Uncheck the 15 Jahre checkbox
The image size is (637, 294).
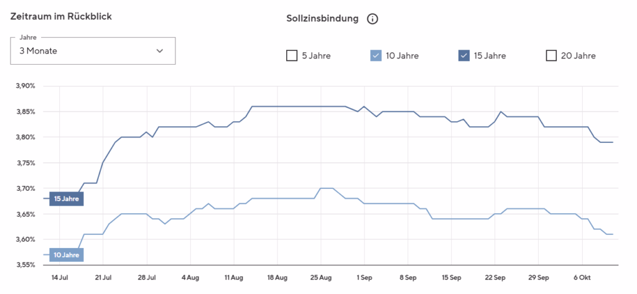[x=463, y=56]
